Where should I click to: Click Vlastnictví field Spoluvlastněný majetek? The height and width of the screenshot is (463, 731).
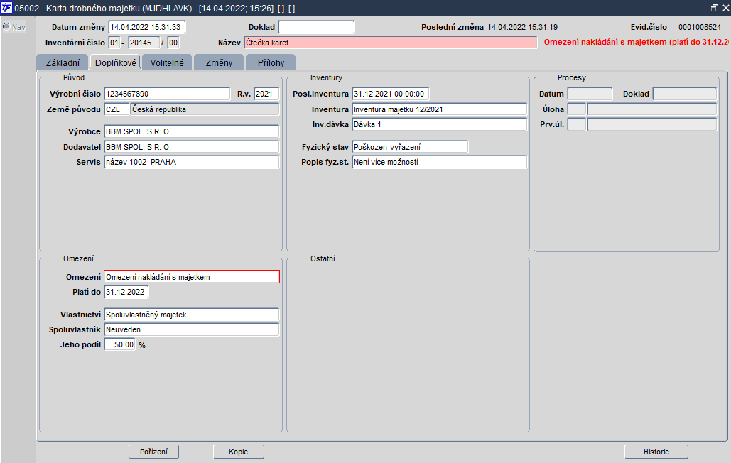click(192, 315)
